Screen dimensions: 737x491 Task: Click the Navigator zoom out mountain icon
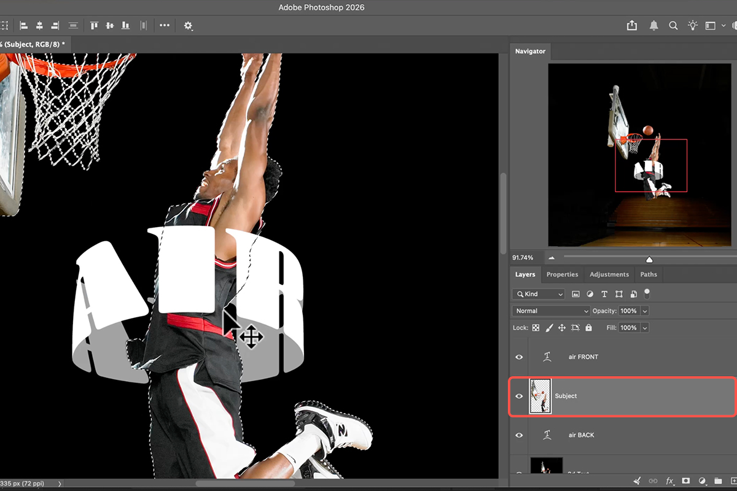(x=552, y=258)
